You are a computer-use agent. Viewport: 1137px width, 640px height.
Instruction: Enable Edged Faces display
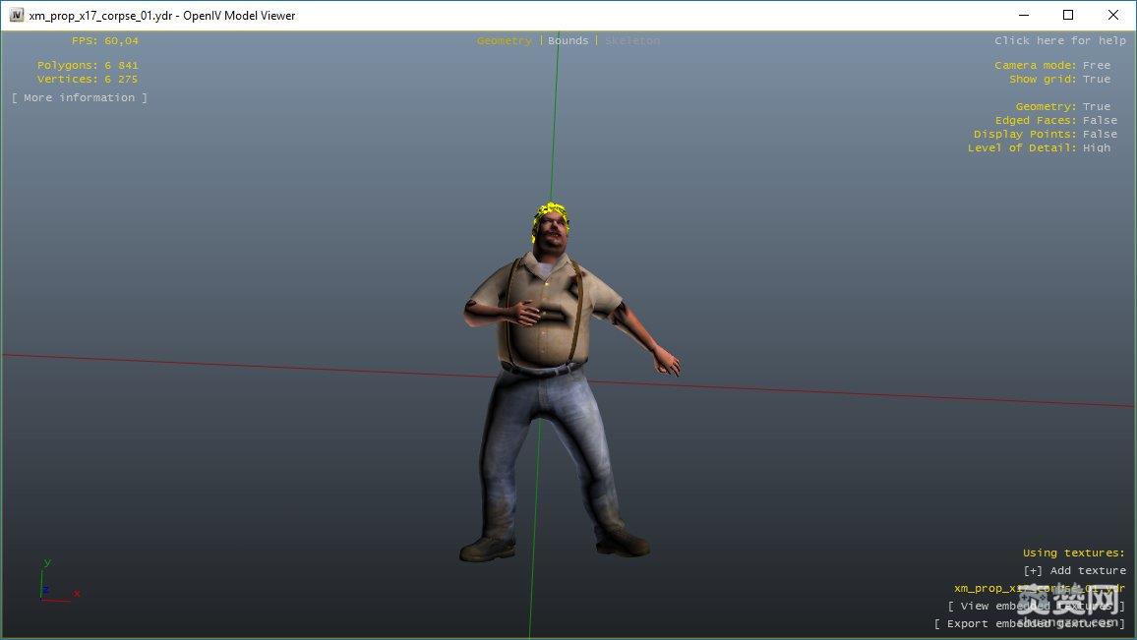[x=1100, y=120]
